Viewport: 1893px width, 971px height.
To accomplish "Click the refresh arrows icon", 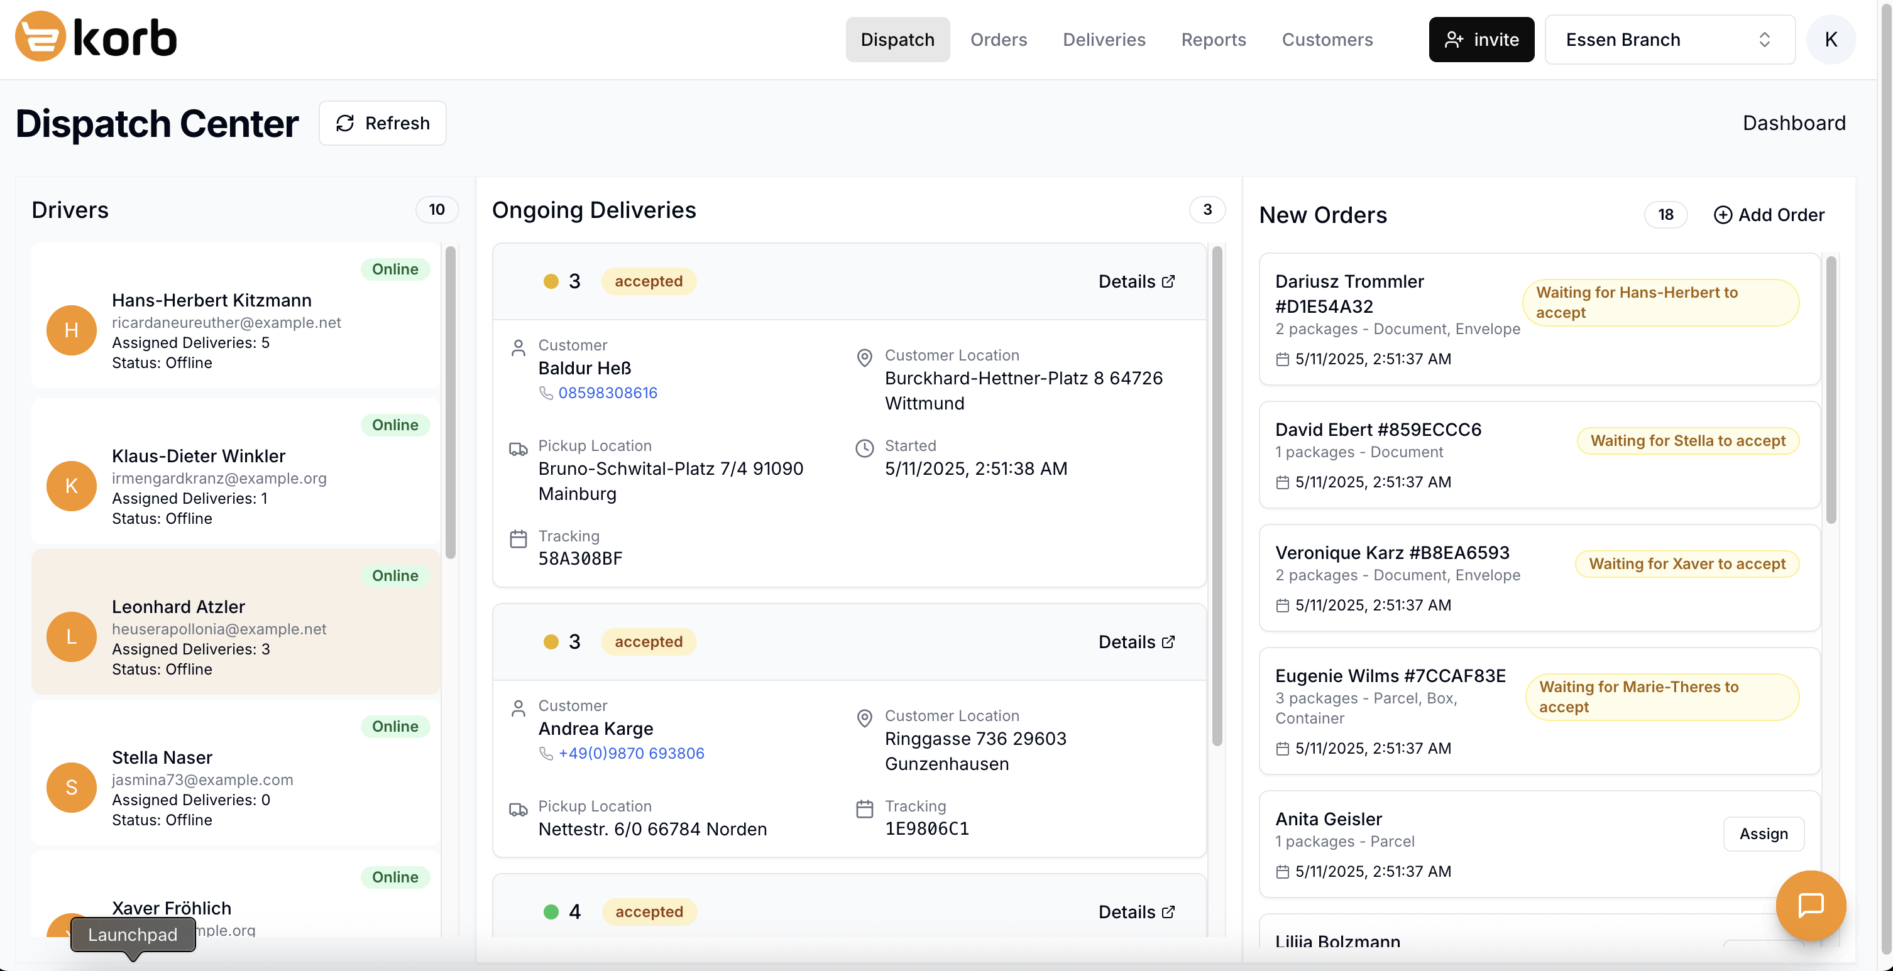I will 346,123.
